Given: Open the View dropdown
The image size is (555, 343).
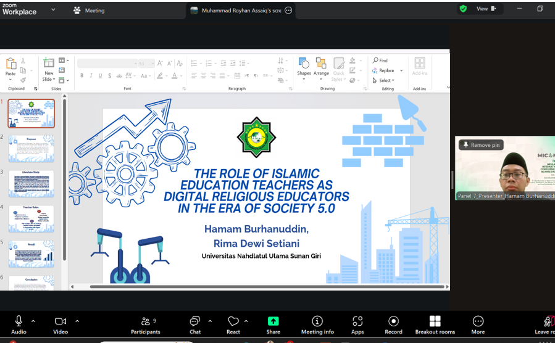Looking at the screenshot, I should coord(485,9).
